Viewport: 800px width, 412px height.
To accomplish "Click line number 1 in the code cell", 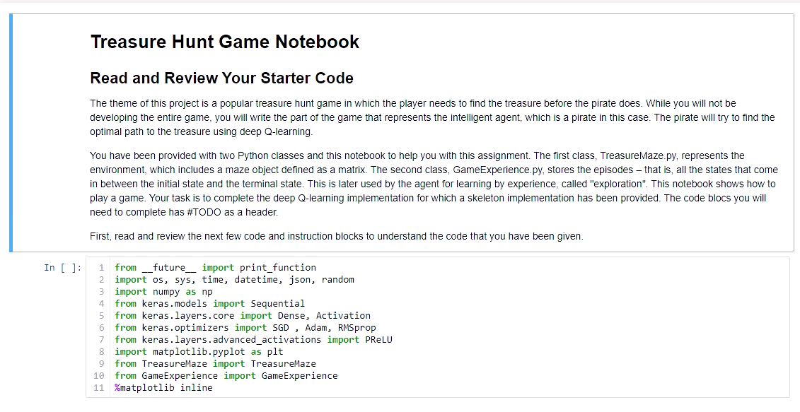I will [100, 267].
